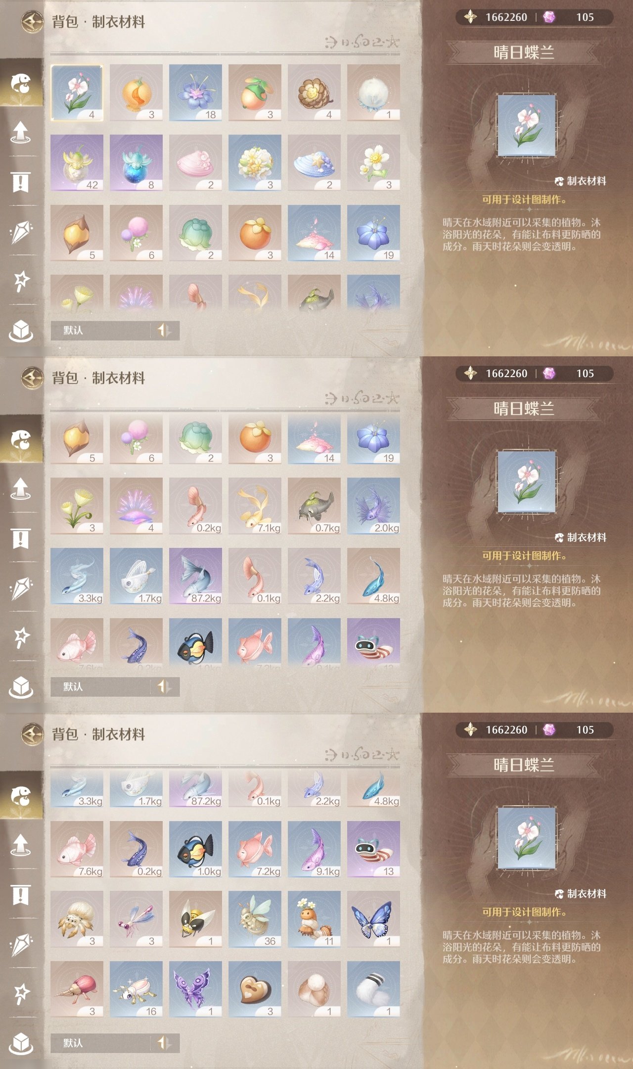633x1069 pixels.
Task: Select the black and yellow fish 1.0kg
Action: (x=195, y=850)
